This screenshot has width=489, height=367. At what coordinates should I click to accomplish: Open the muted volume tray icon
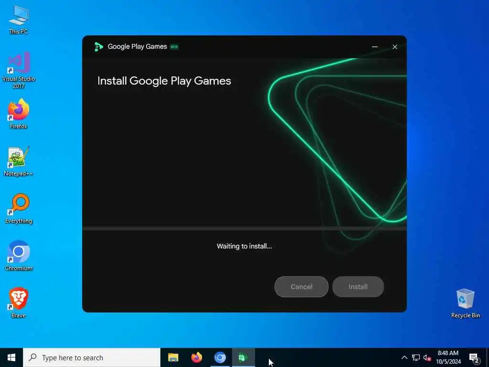[427, 357]
